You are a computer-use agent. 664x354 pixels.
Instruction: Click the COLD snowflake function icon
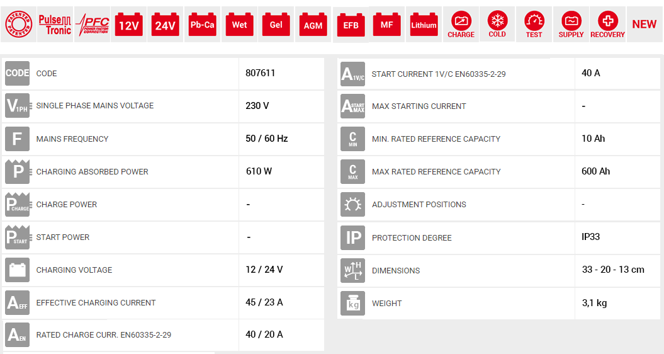coord(497,25)
